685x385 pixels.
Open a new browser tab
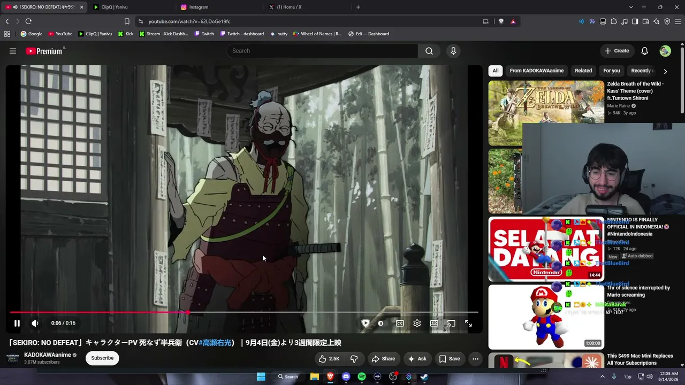pyautogui.click(x=358, y=7)
